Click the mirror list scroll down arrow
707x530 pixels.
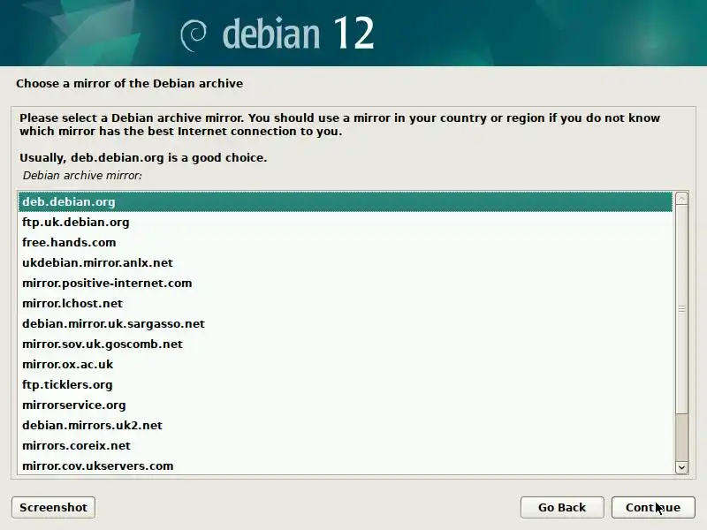tap(681, 467)
